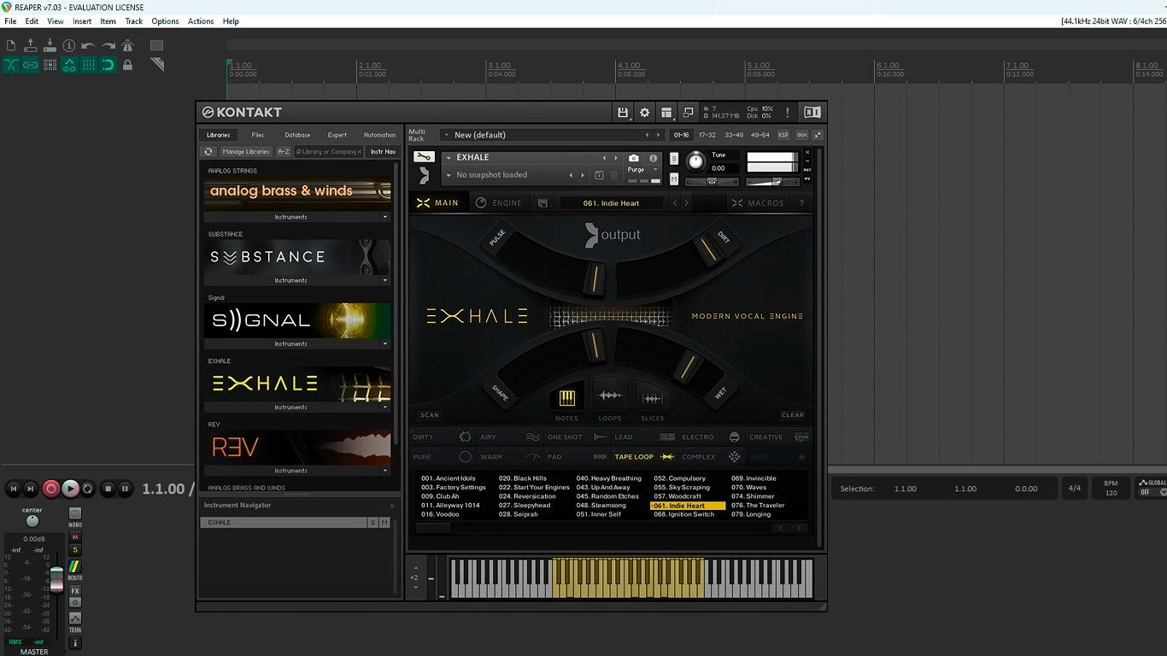Switch to the Files tab in Kontakt browser
This screenshot has height=656, width=1167.
coord(258,135)
